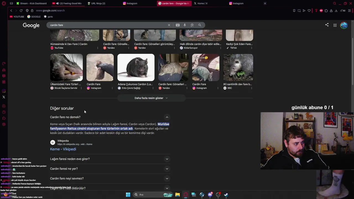Image resolution: width=354 pixels, height=199 pixels.
Task: Open options for Ento Çevre Sağlığı result
Action: point(153,88)
